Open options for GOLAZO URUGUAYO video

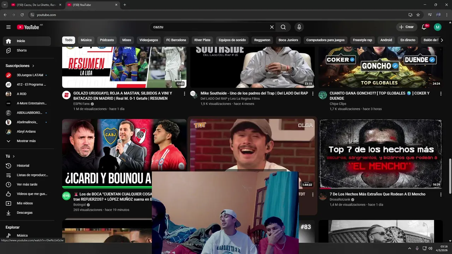pyautogui.click(x=184, y=93)
